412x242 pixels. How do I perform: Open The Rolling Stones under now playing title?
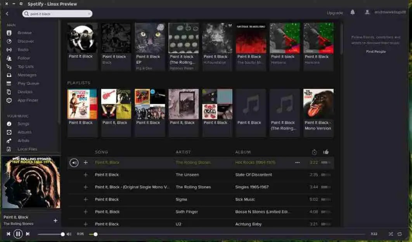(x=18, y=224)
